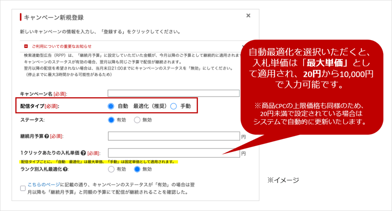Close the キャンペーン新規登録 dialog with the X

tap(248, 16)
